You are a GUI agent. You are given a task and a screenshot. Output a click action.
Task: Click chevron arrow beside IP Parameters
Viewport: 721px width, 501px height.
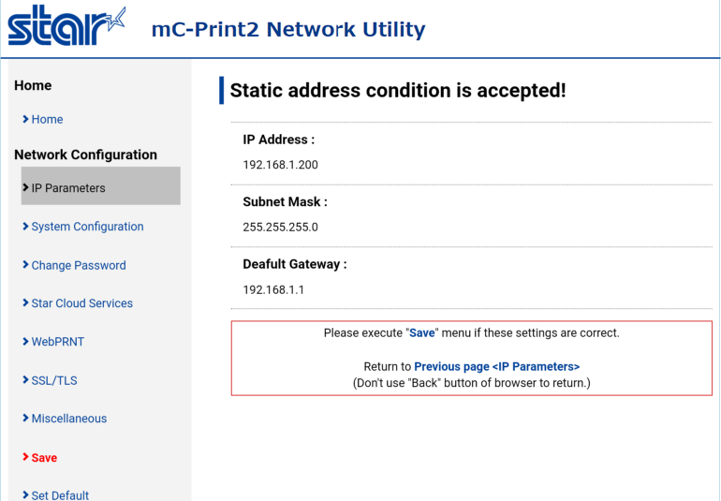[x=25, y=187]
